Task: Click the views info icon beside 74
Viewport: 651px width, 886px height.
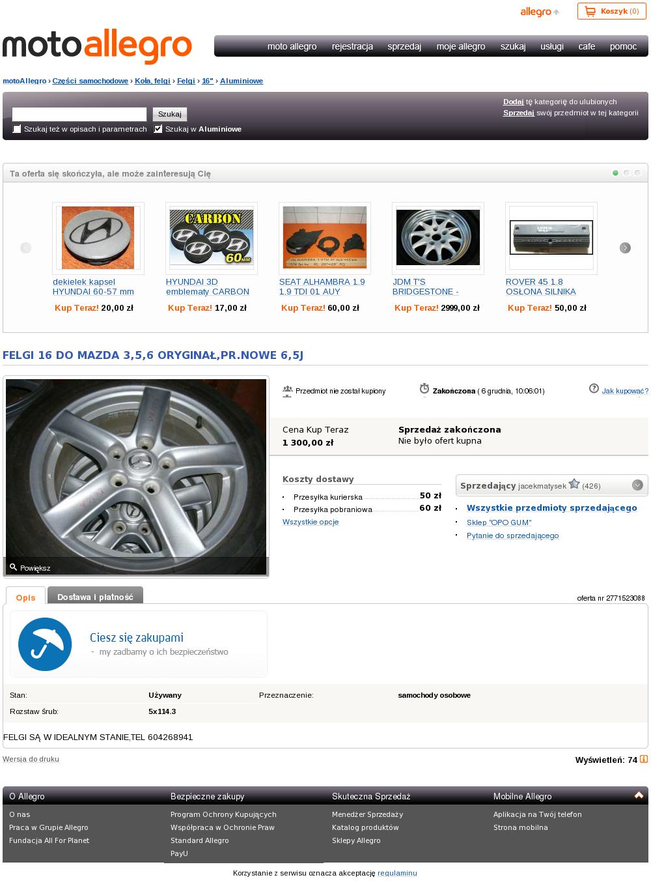Action: point(644,759)
